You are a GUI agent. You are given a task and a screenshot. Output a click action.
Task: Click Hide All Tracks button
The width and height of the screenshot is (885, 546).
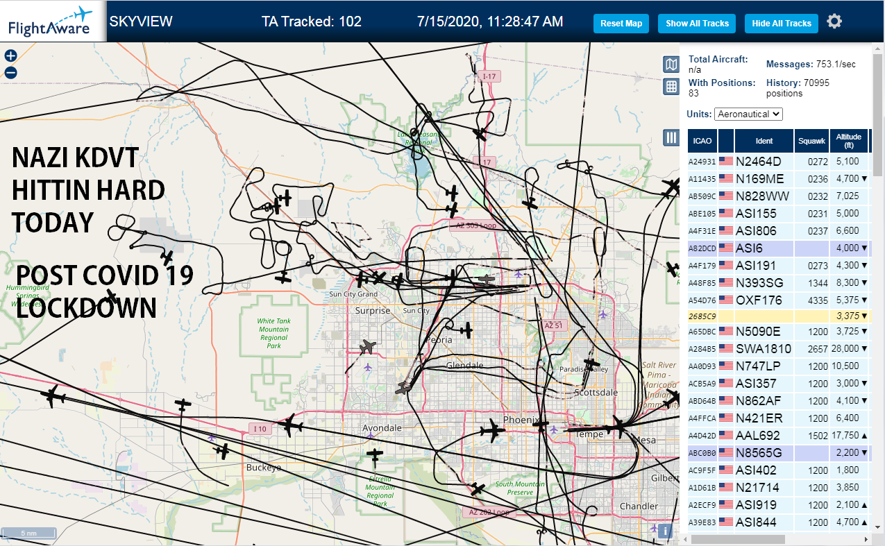tap(782, 23)
